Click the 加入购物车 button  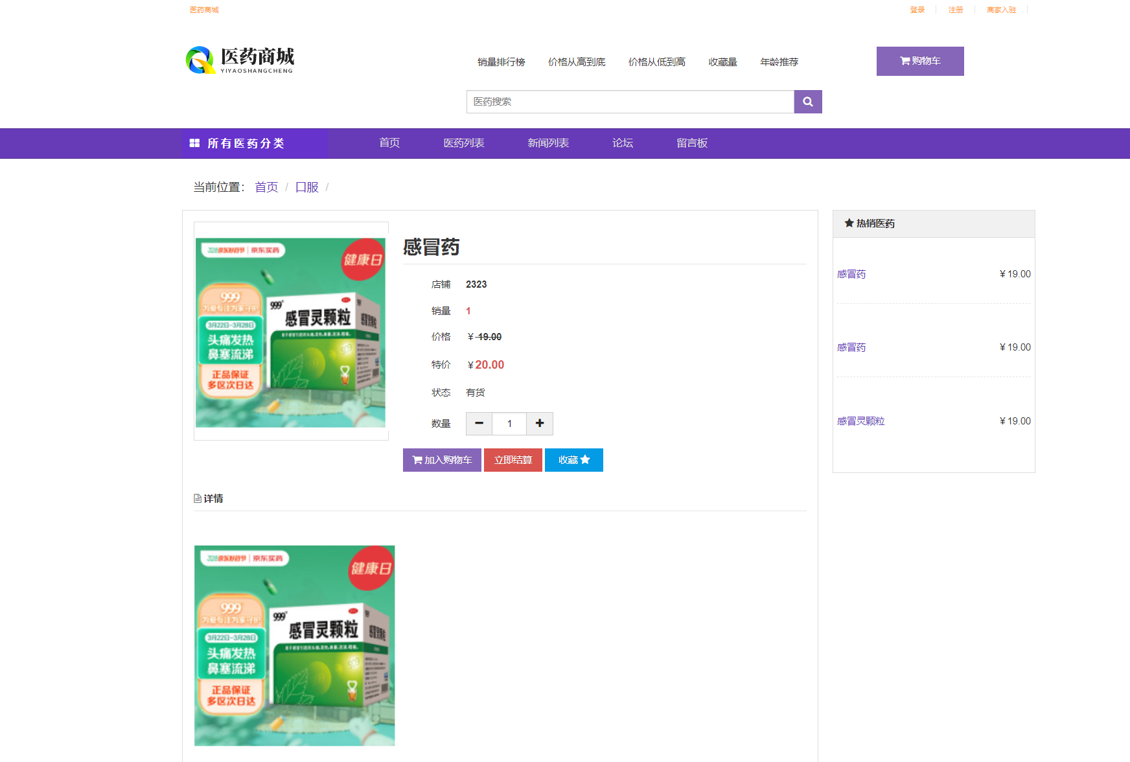point(441,460)
